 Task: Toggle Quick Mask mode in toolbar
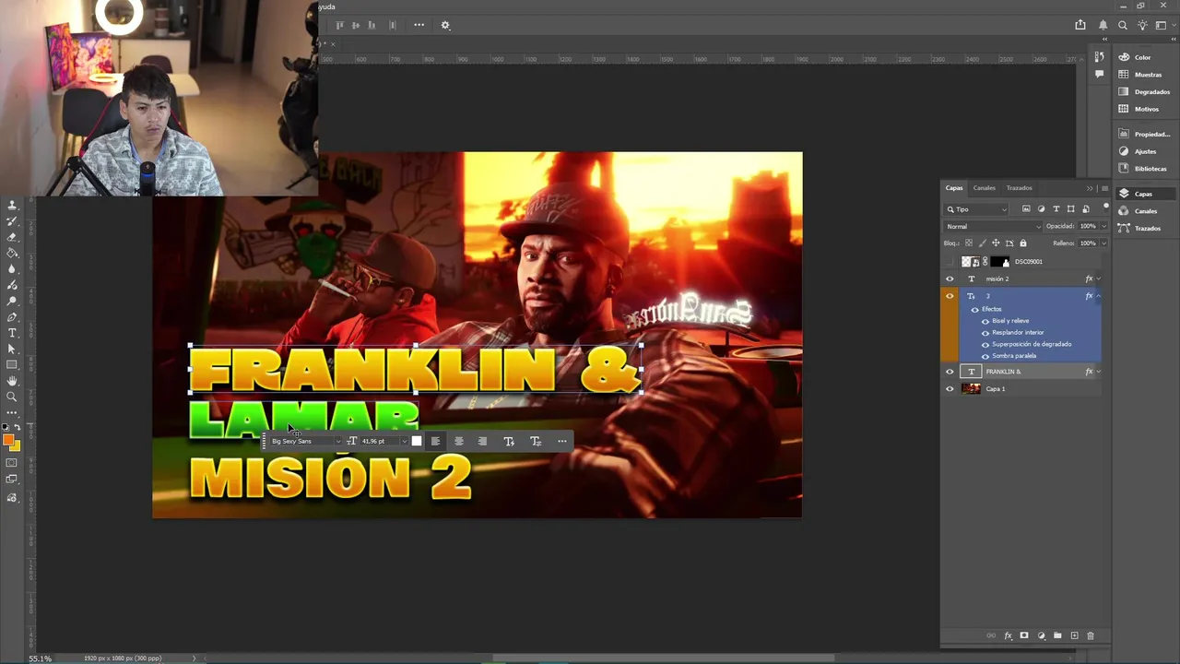point(11,463)
